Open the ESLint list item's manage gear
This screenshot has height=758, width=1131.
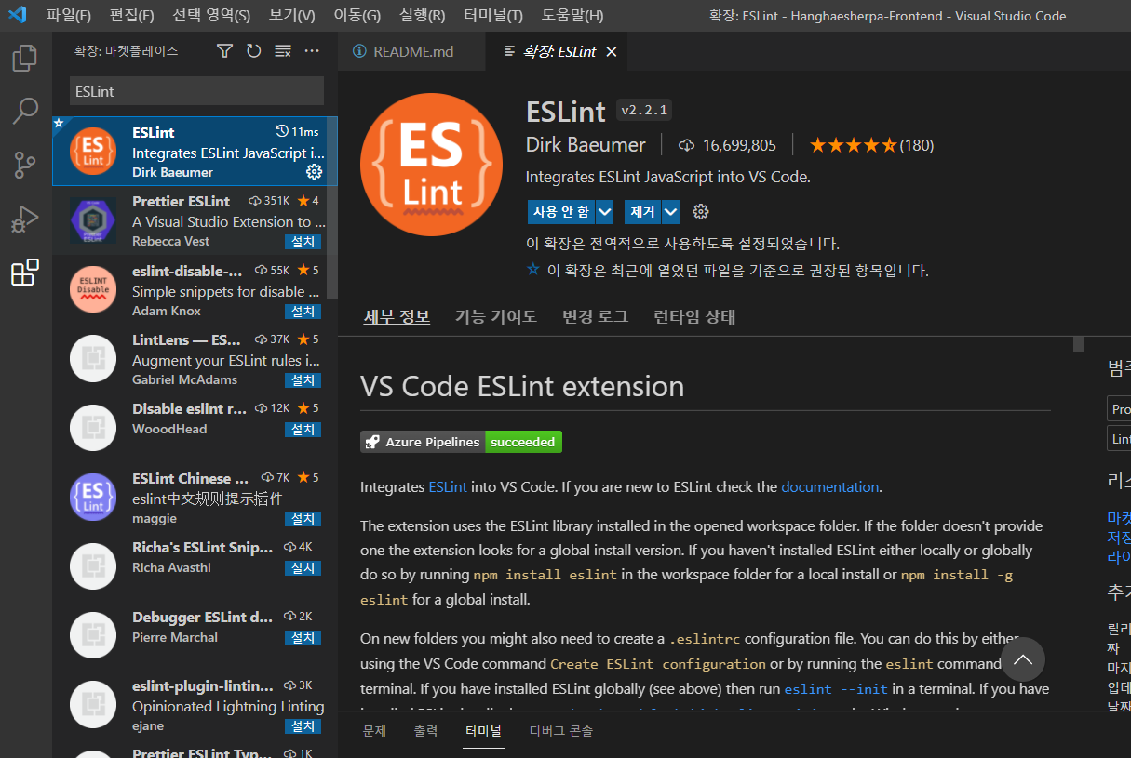pyautogui.click(x=314, y=172)
